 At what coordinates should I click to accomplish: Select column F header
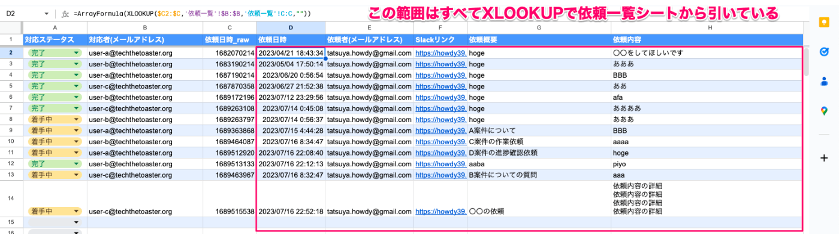coord(440,28)
